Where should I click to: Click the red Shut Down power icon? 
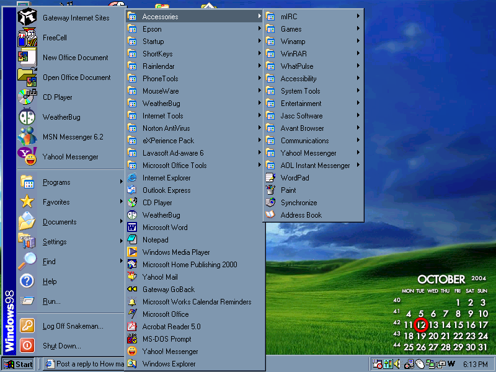pos(27,345)
